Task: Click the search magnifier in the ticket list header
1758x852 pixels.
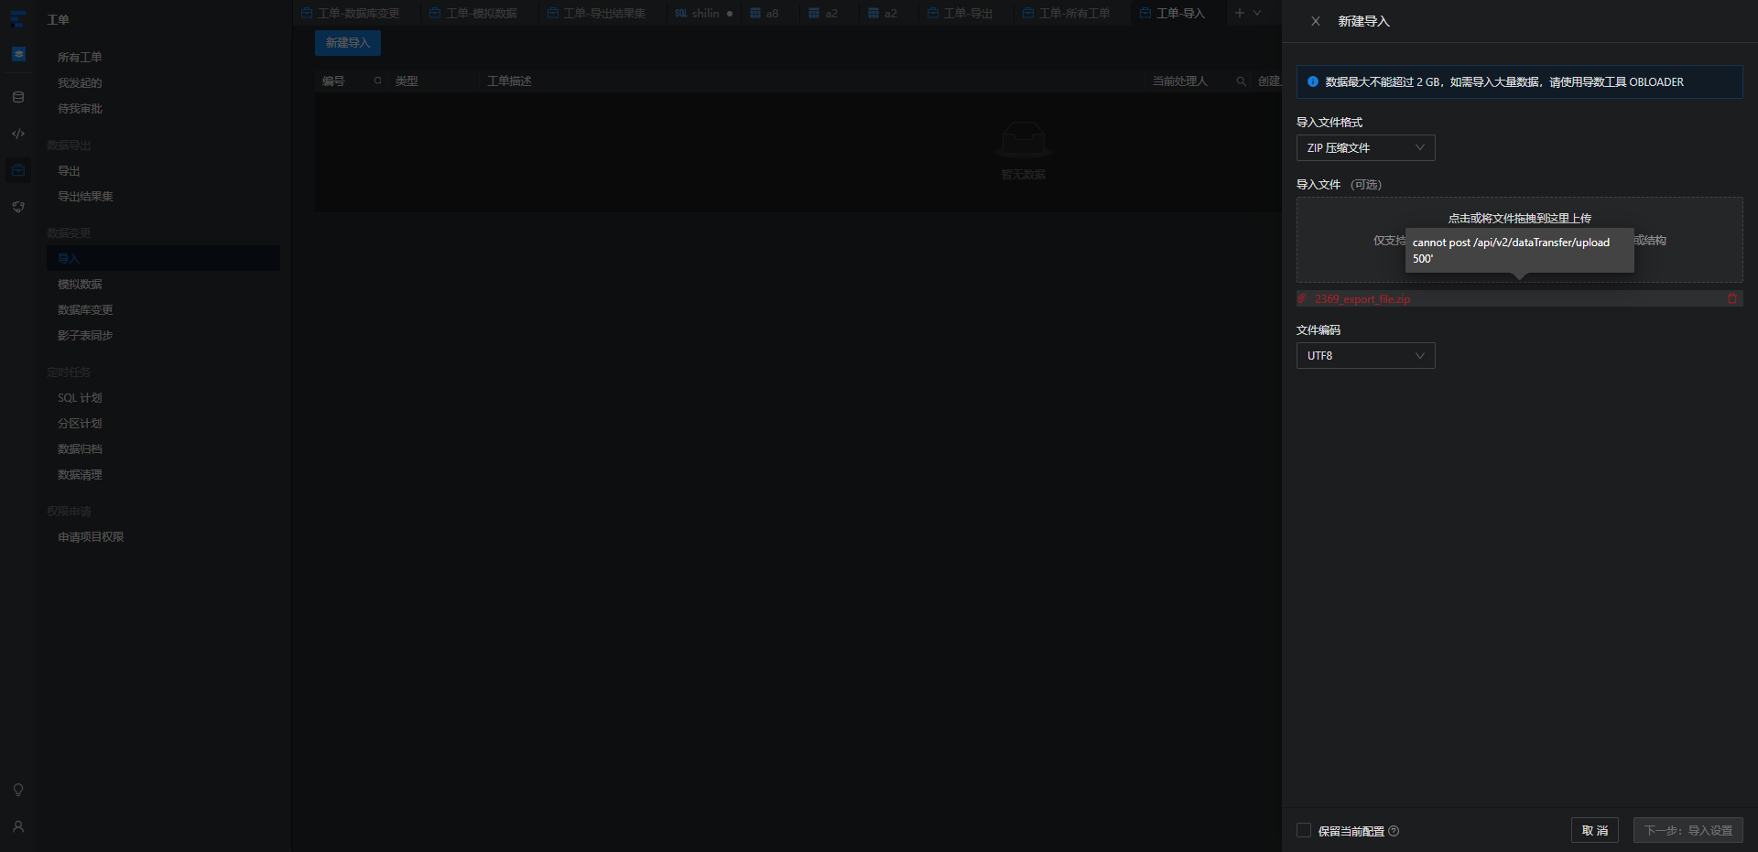Action: pos(1241,81)
